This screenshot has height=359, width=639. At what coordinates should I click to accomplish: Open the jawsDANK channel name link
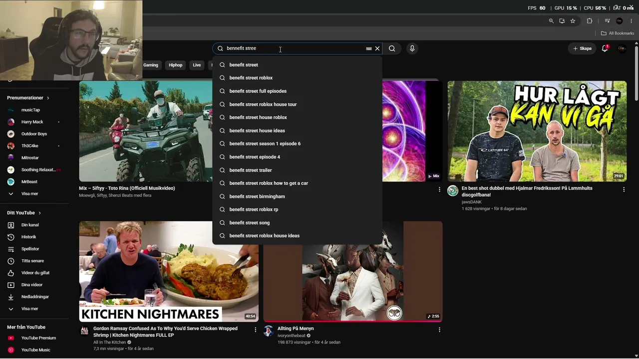(x=472, y=202)
